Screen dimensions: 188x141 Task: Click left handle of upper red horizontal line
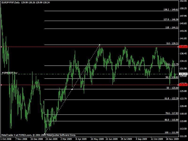(x=1, y=47)
